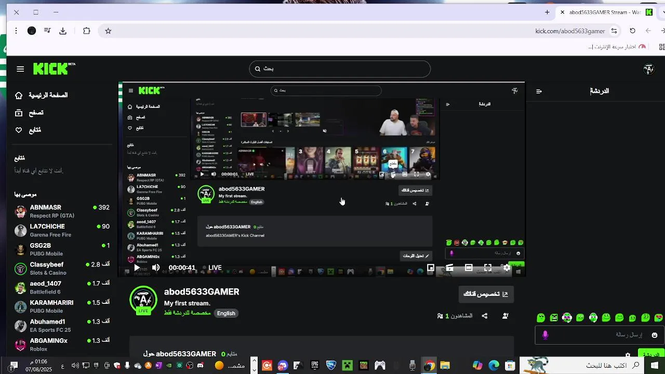The height and width of the screenshot is (374, 665).
Task: Play the stream with the play button
Action: click(137, 268)
